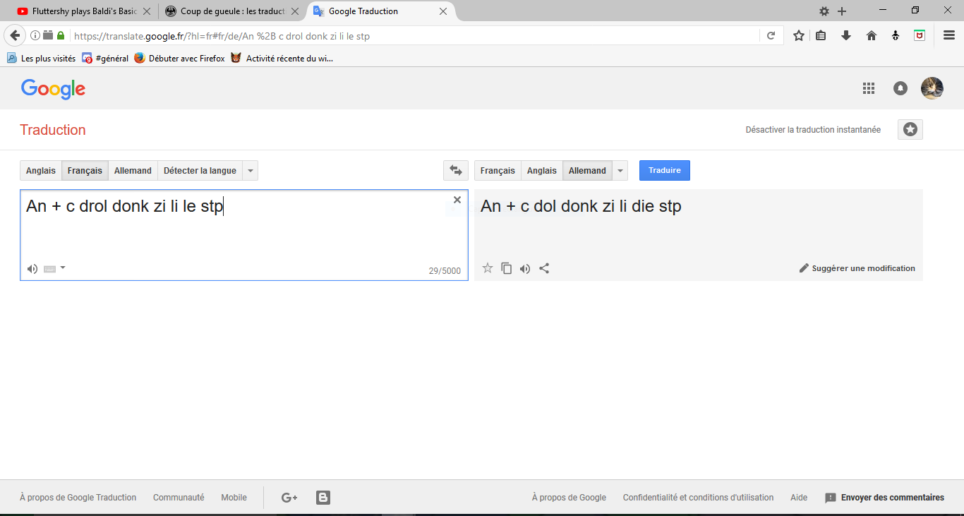
Task: Set target language to Français
Action: click(x=498, y=171)
